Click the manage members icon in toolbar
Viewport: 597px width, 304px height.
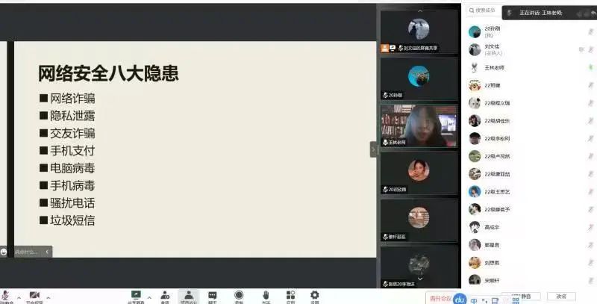click(189, 296)
